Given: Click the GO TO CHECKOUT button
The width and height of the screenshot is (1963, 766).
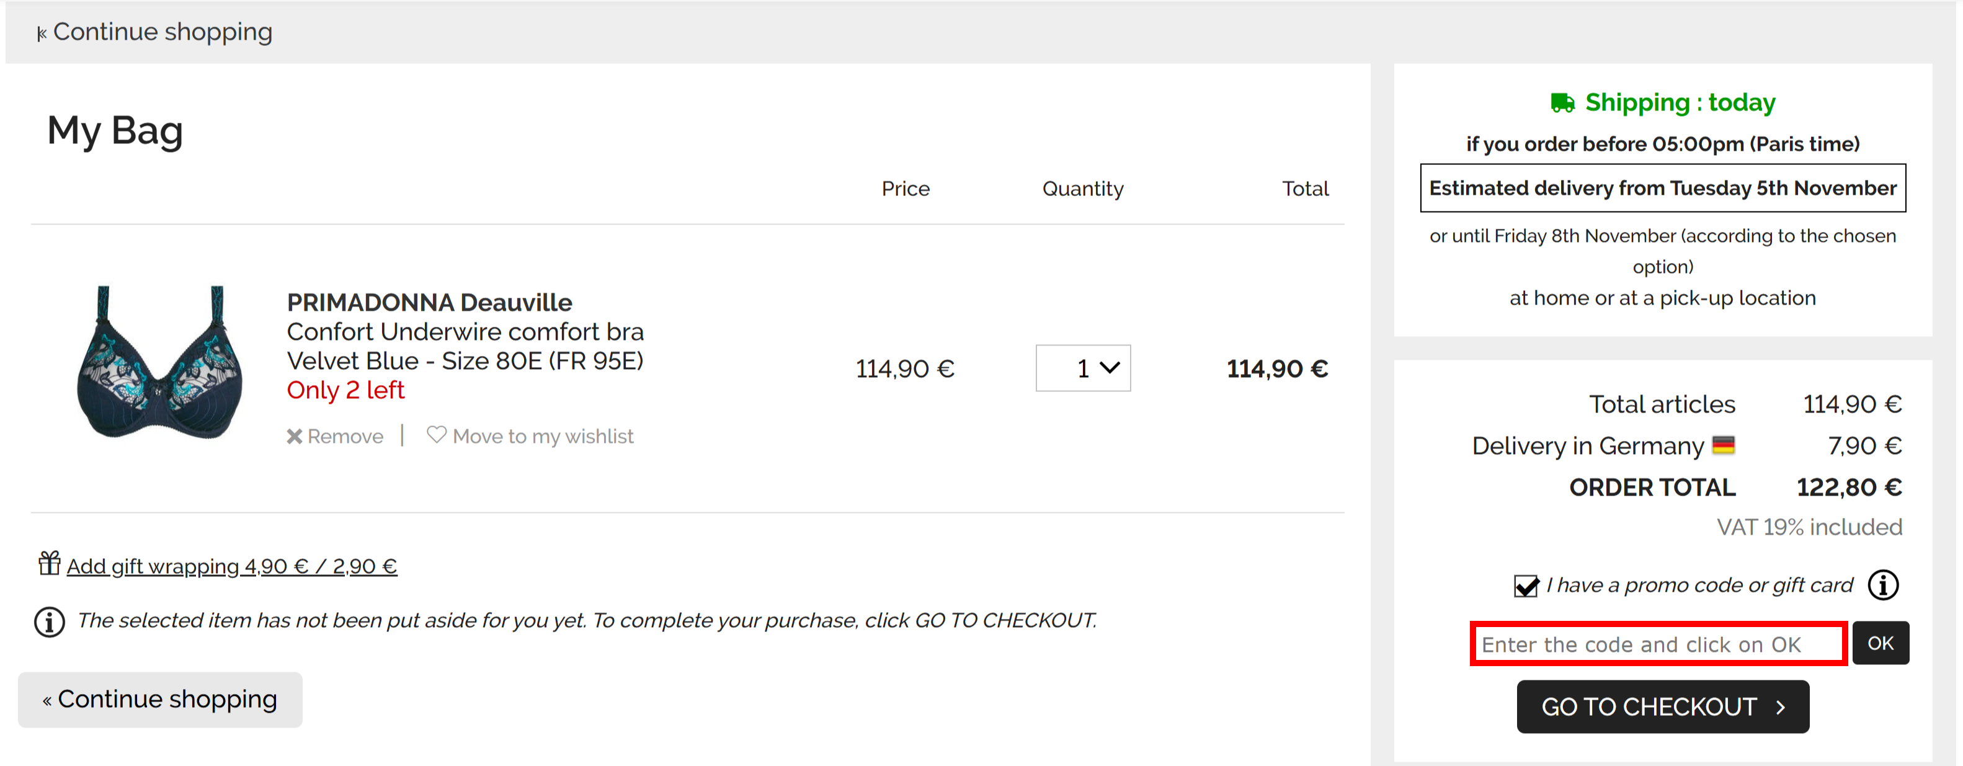Looking at the screenshot, I should [1663, 706].
